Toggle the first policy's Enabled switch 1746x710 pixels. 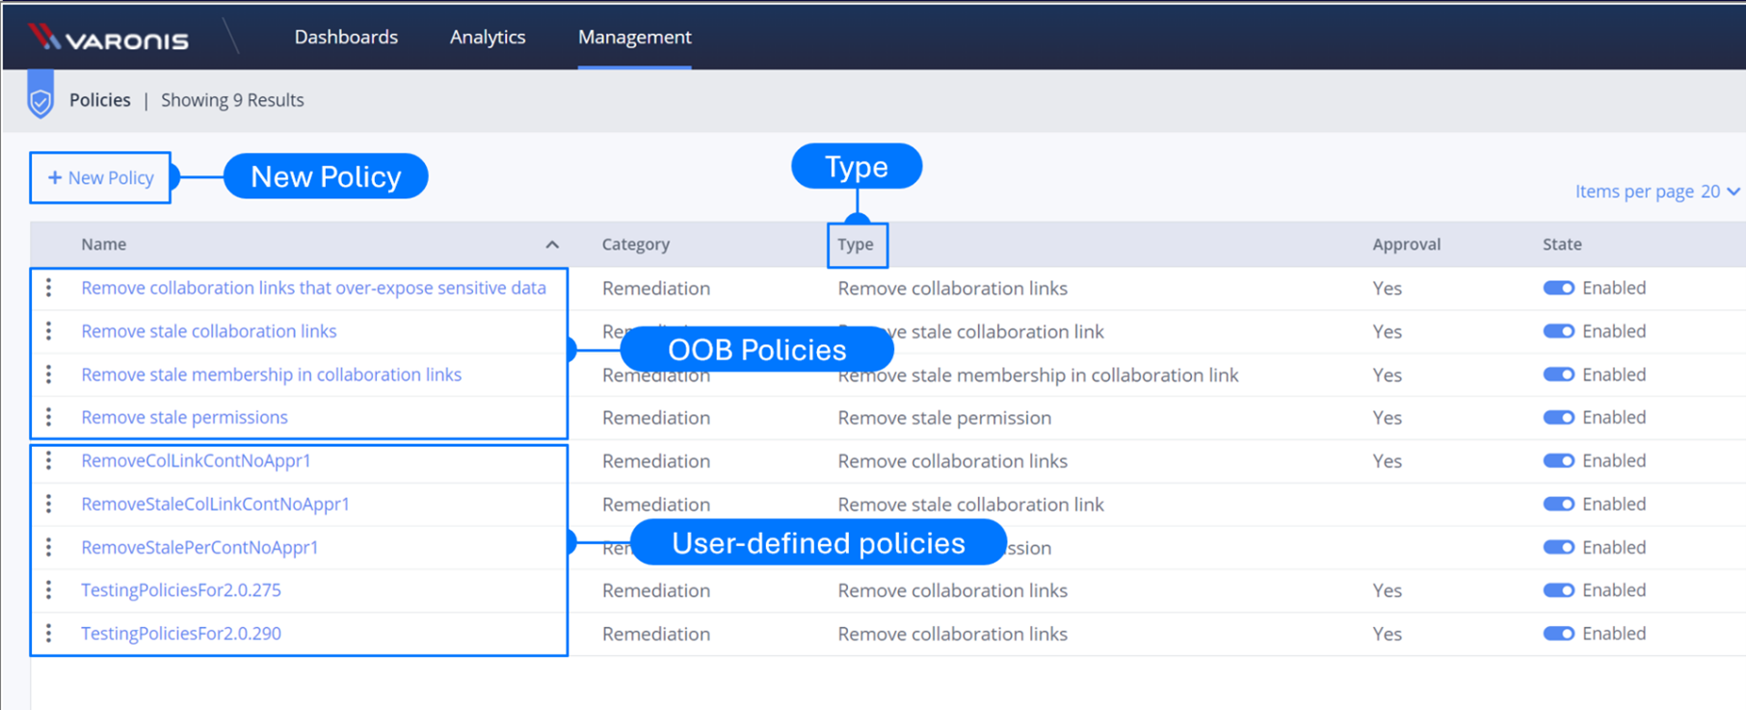1558,288
